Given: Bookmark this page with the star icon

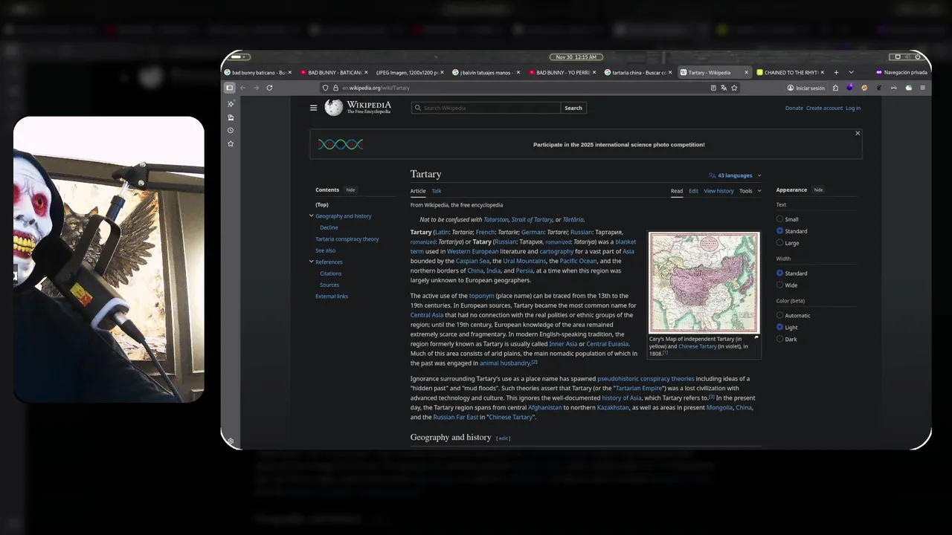Looking at the screenshot, I should point(734,88).
